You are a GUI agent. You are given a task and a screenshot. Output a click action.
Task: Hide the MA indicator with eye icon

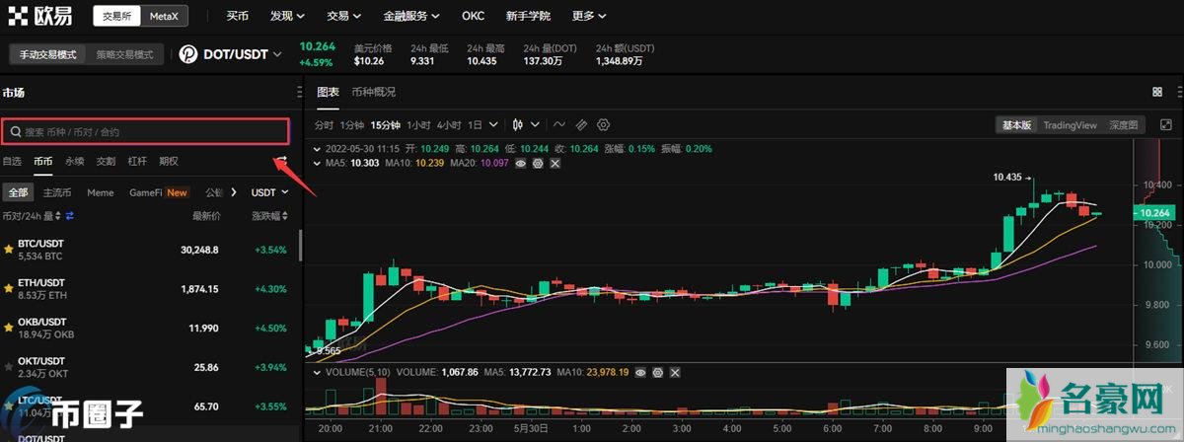click(x=521, y=163)
